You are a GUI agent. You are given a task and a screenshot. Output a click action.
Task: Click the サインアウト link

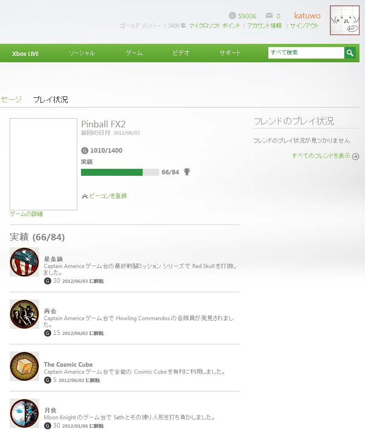[x=304, y=26]
